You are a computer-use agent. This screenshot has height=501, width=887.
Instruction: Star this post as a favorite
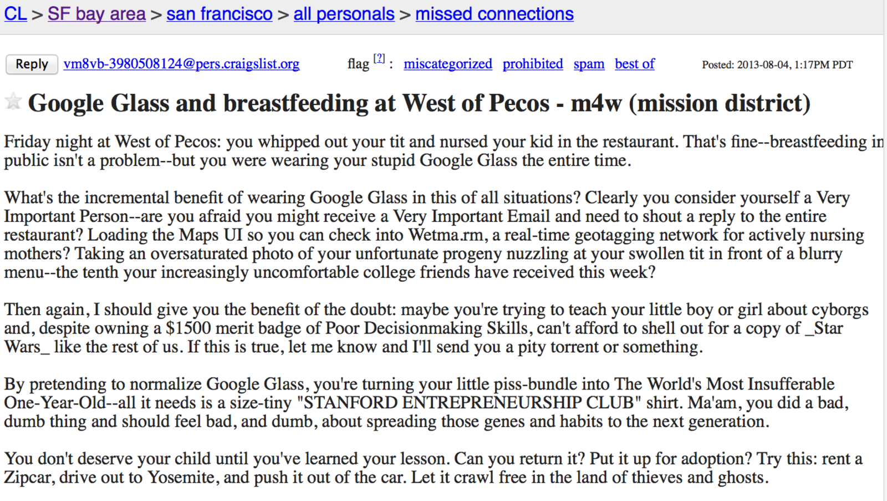pyautogui.click(x=13, y=102)
